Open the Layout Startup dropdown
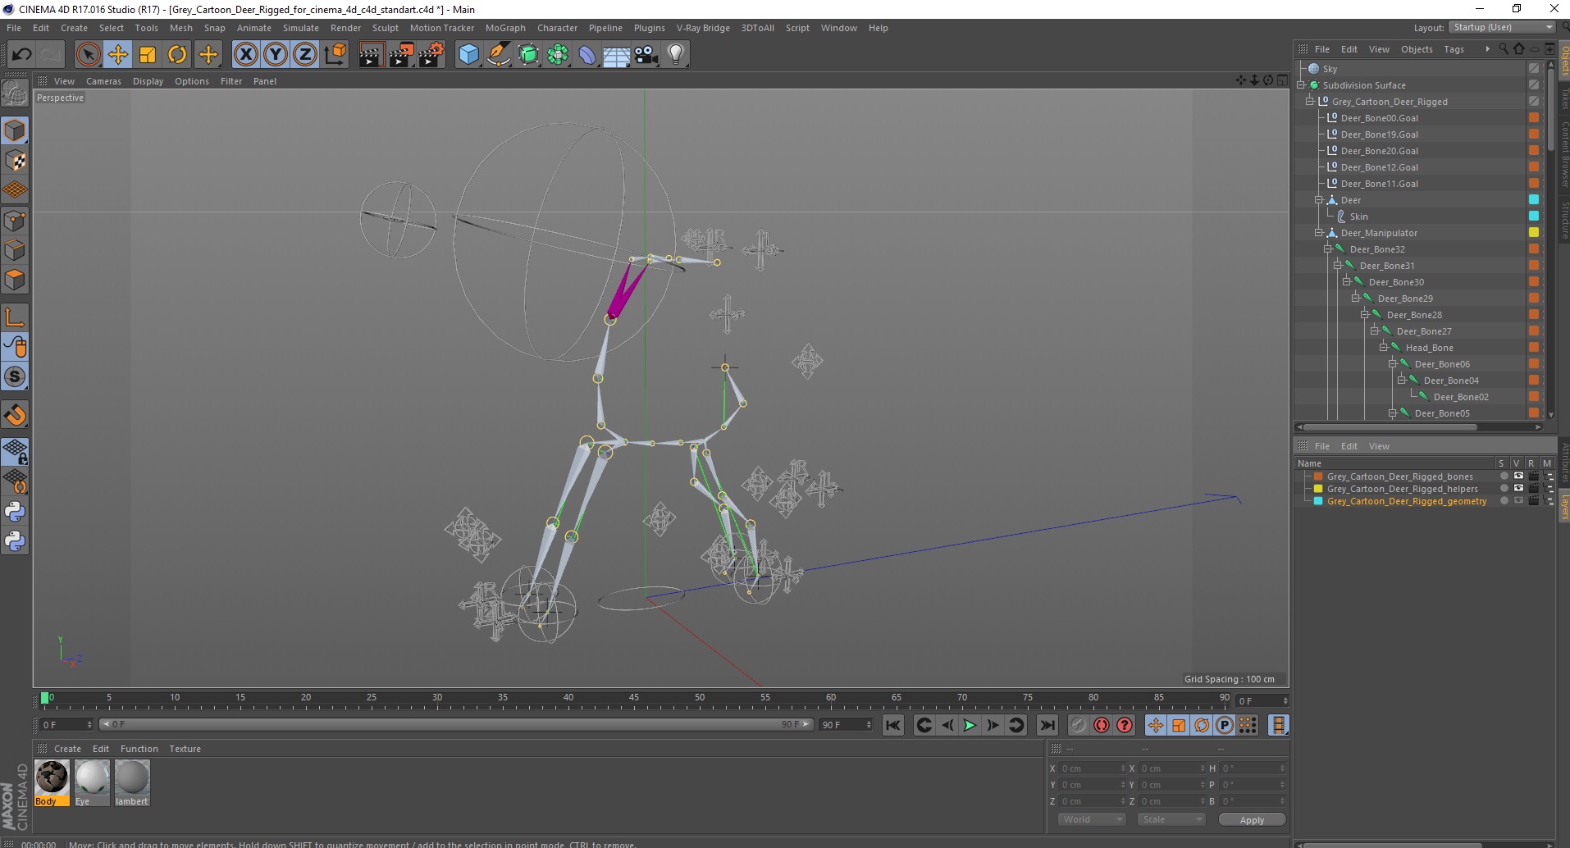Image resolution: width=1570 pixels, height=848 pixels. (1502, 27)
